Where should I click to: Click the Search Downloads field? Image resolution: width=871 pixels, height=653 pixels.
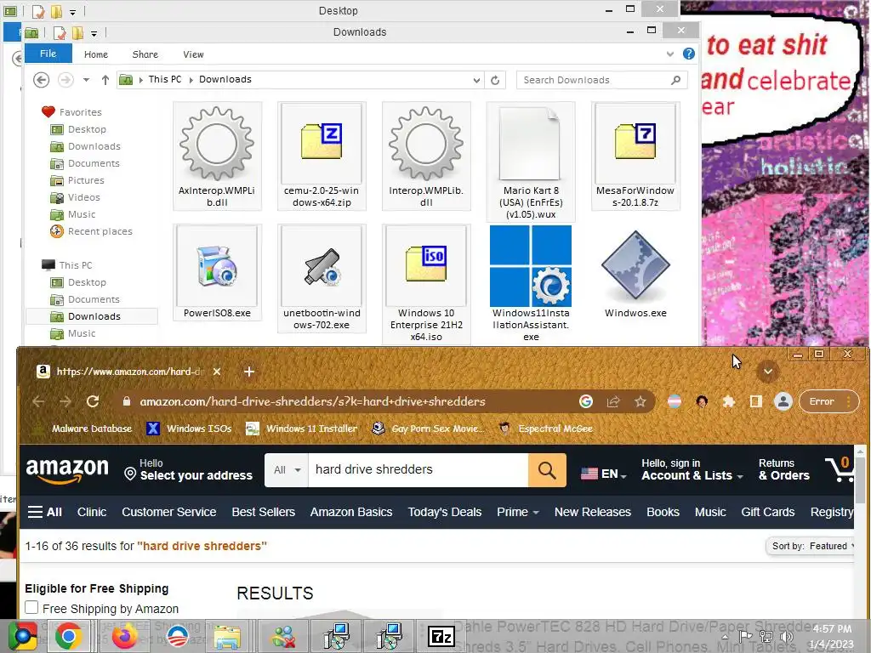point(601,80)
